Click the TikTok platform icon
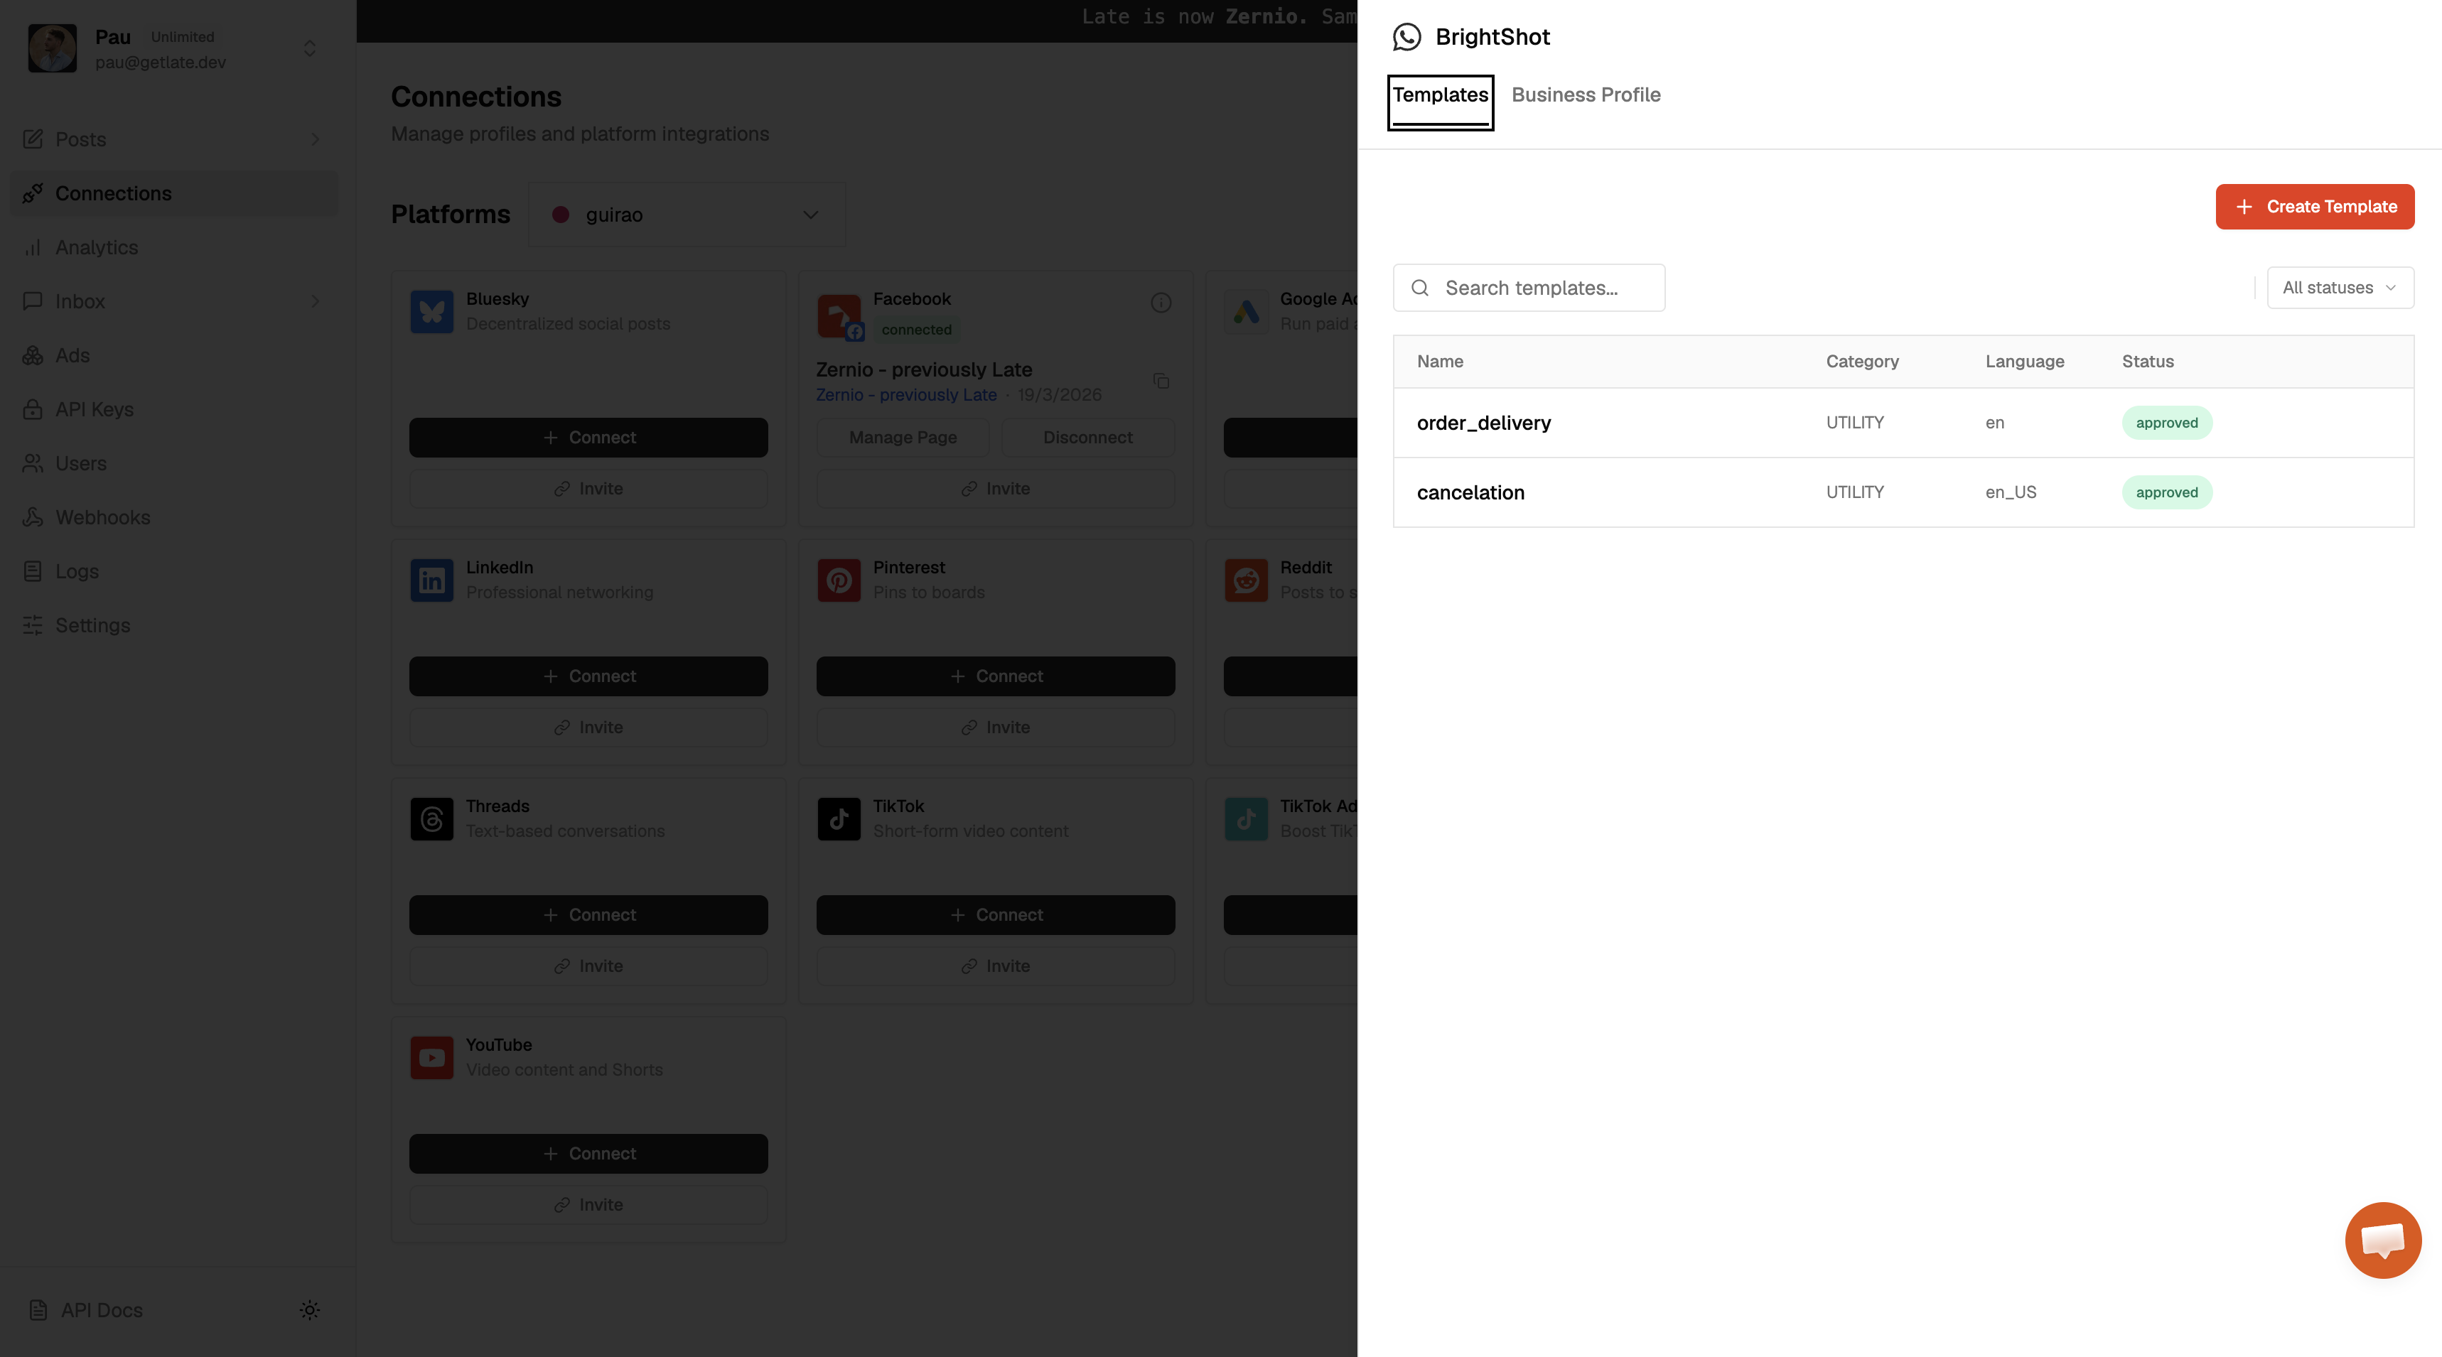 [839, 818]
